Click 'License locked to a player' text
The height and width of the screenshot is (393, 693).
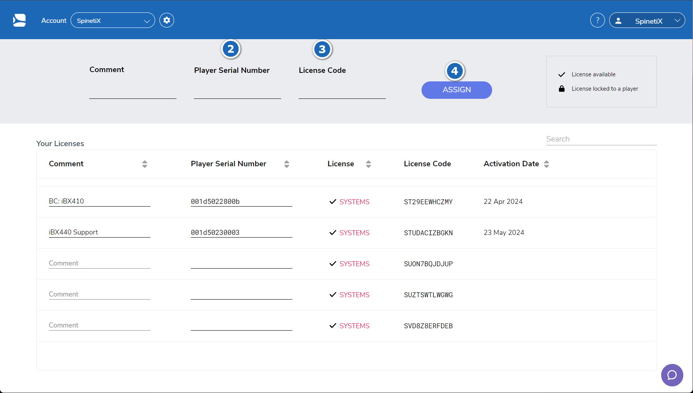(x=605, y=89)
